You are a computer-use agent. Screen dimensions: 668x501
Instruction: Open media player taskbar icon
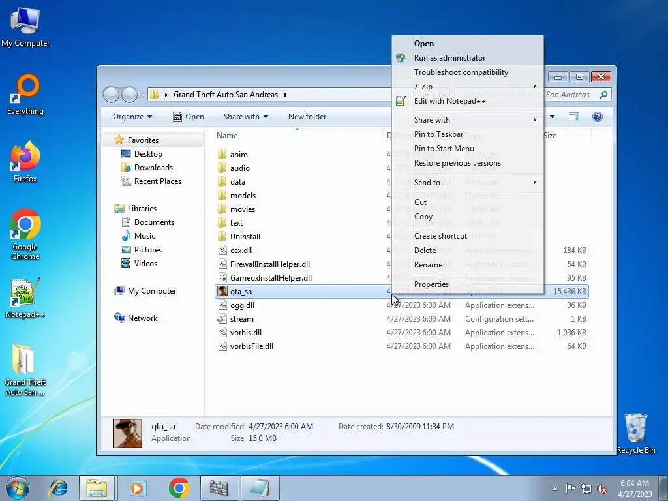pos(137,488)
